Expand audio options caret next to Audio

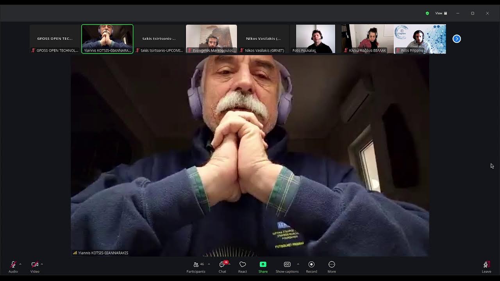pos(20,264)
